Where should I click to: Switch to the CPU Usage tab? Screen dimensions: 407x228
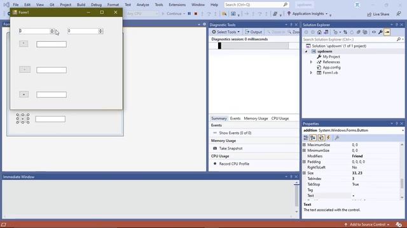[280, 118]
